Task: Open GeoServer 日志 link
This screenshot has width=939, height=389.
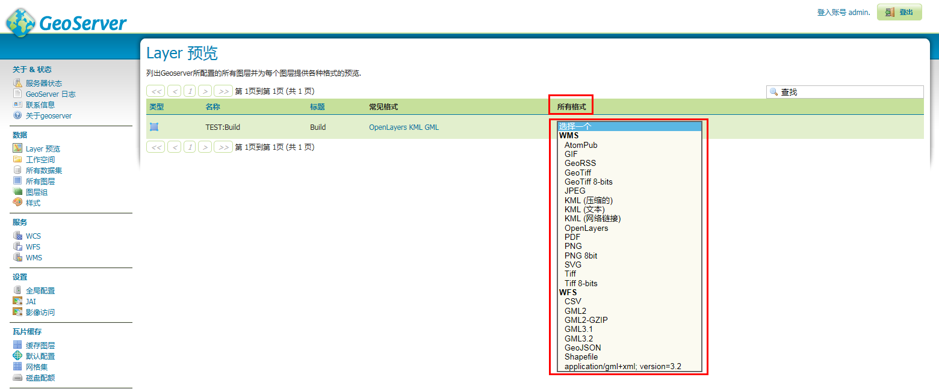Action: point(51,94)
